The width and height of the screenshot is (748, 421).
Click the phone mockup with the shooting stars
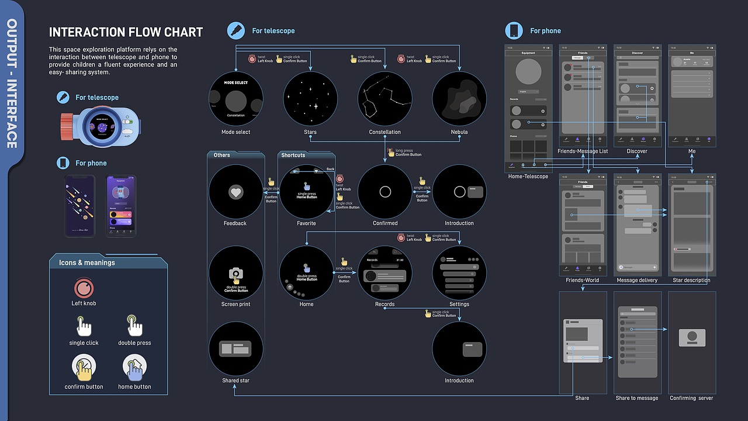79,205
